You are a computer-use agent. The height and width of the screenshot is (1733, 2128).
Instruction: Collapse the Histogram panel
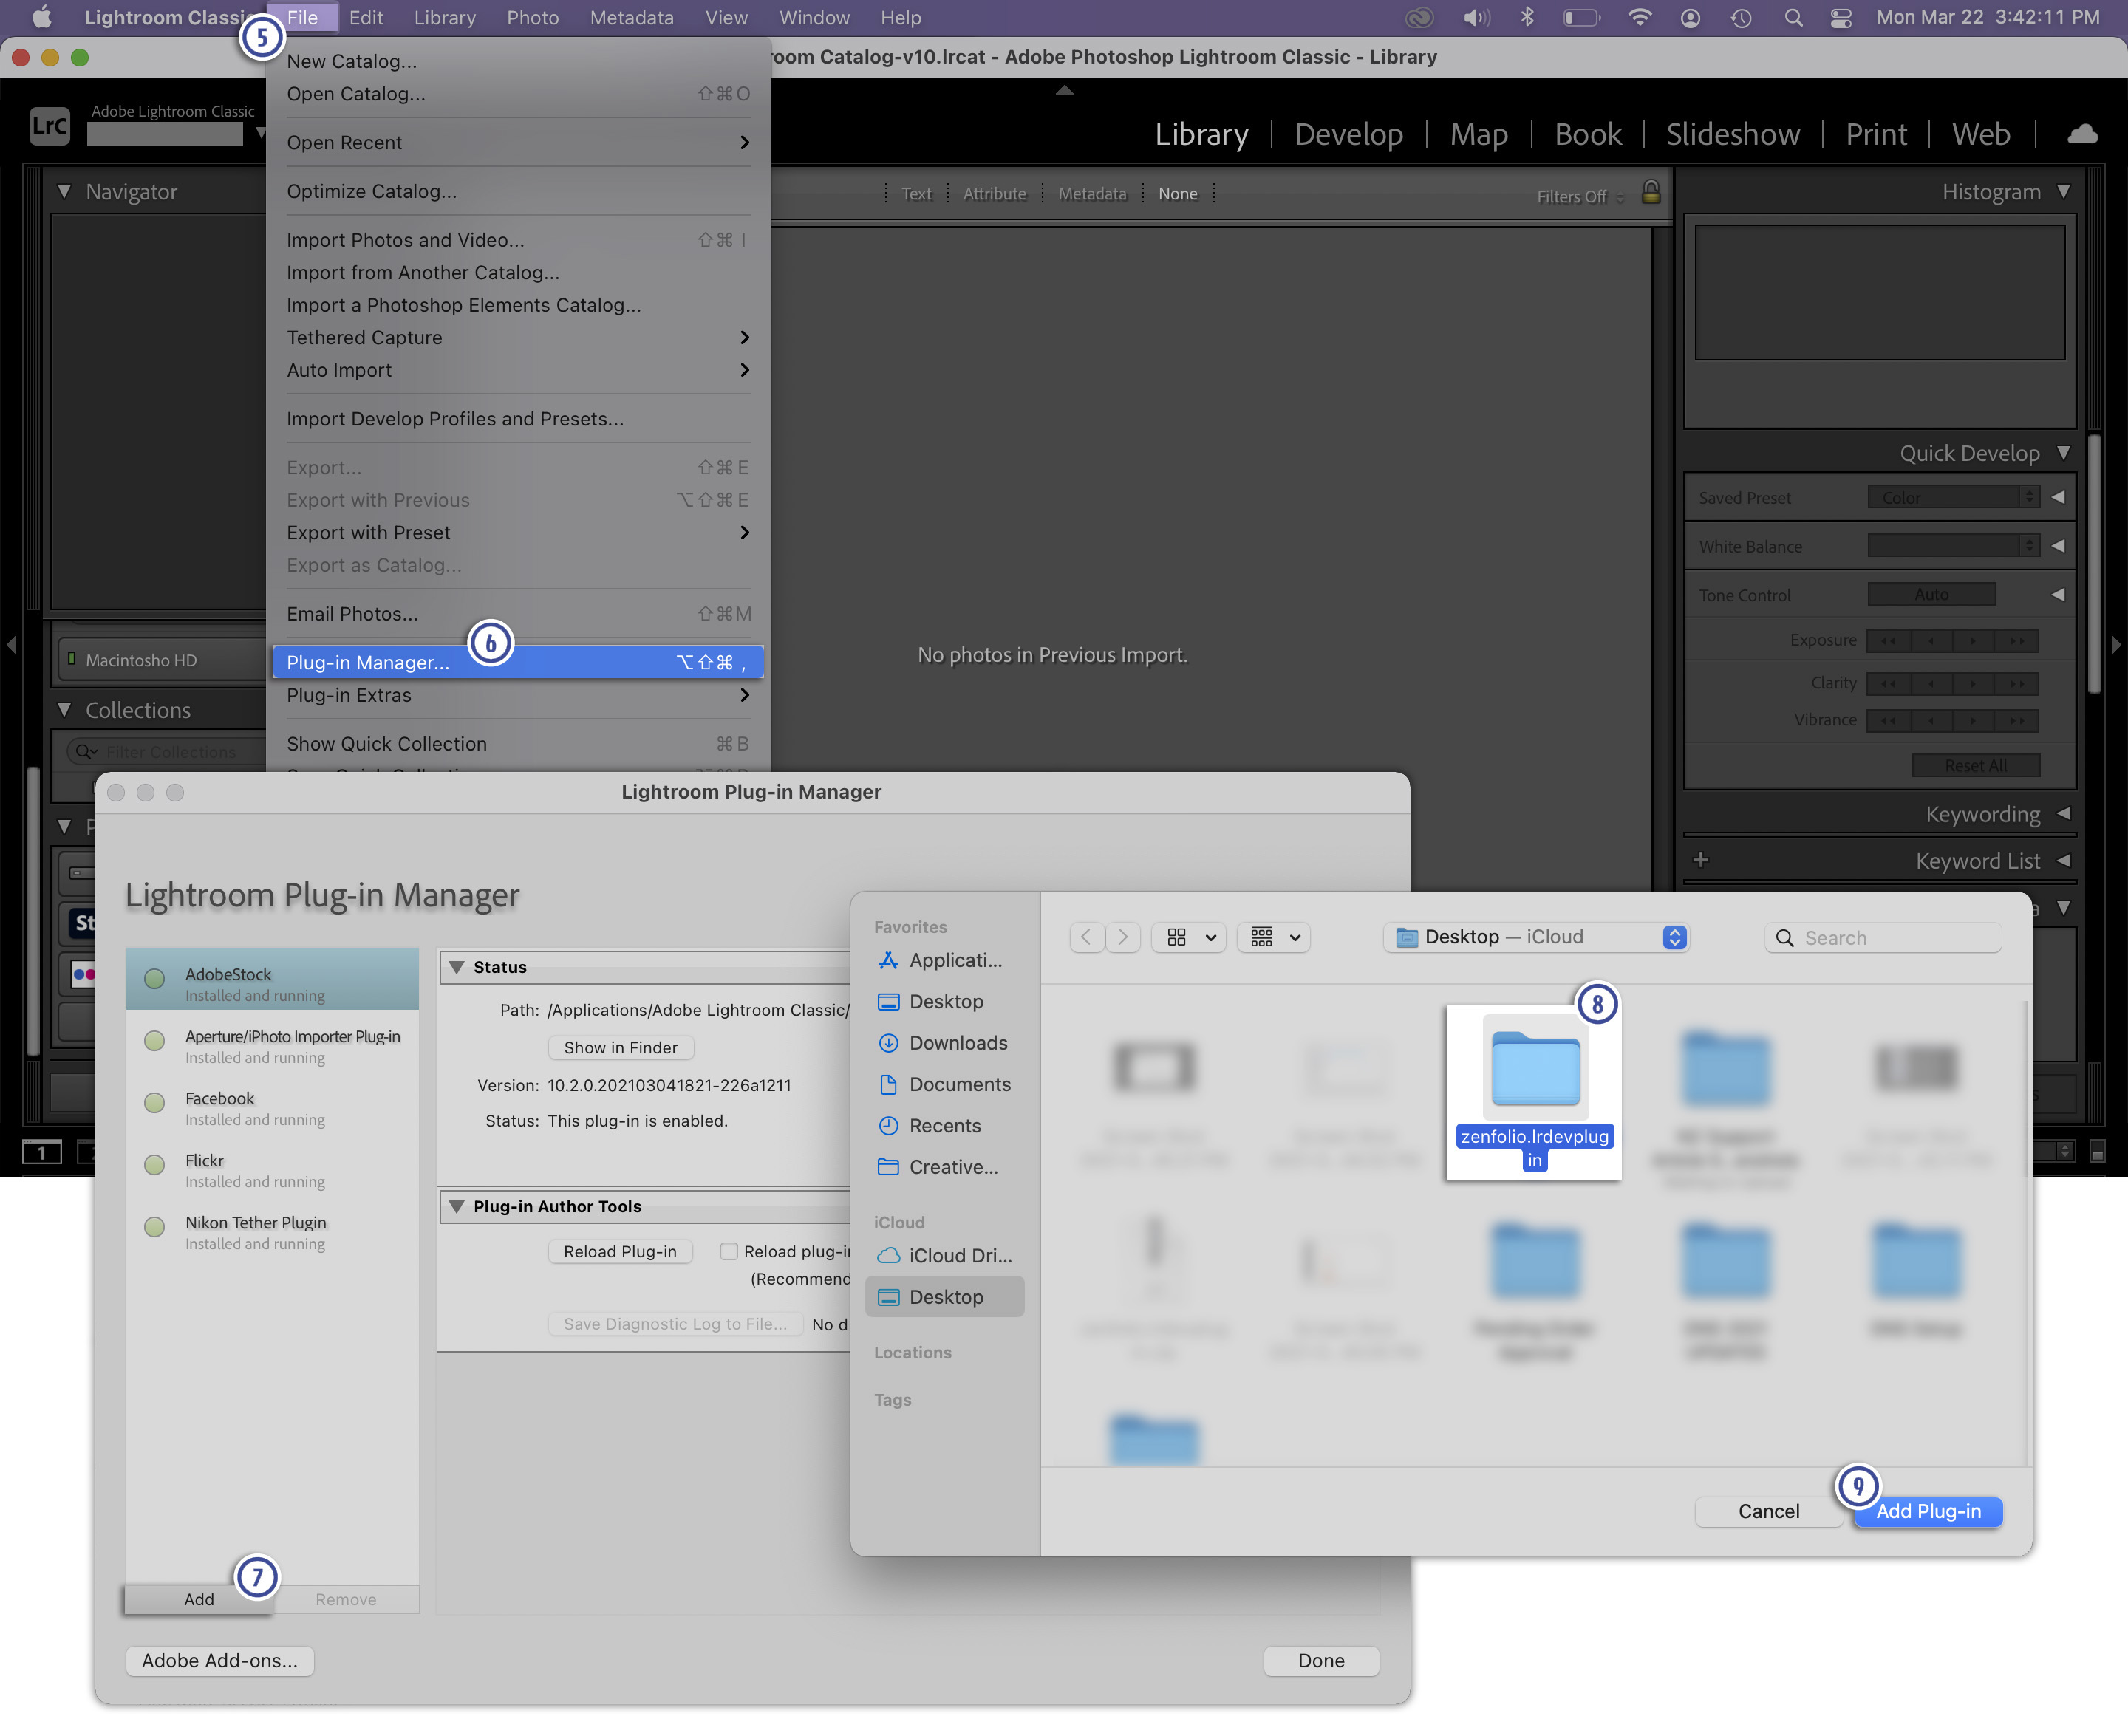click(x=2063, y=191)
